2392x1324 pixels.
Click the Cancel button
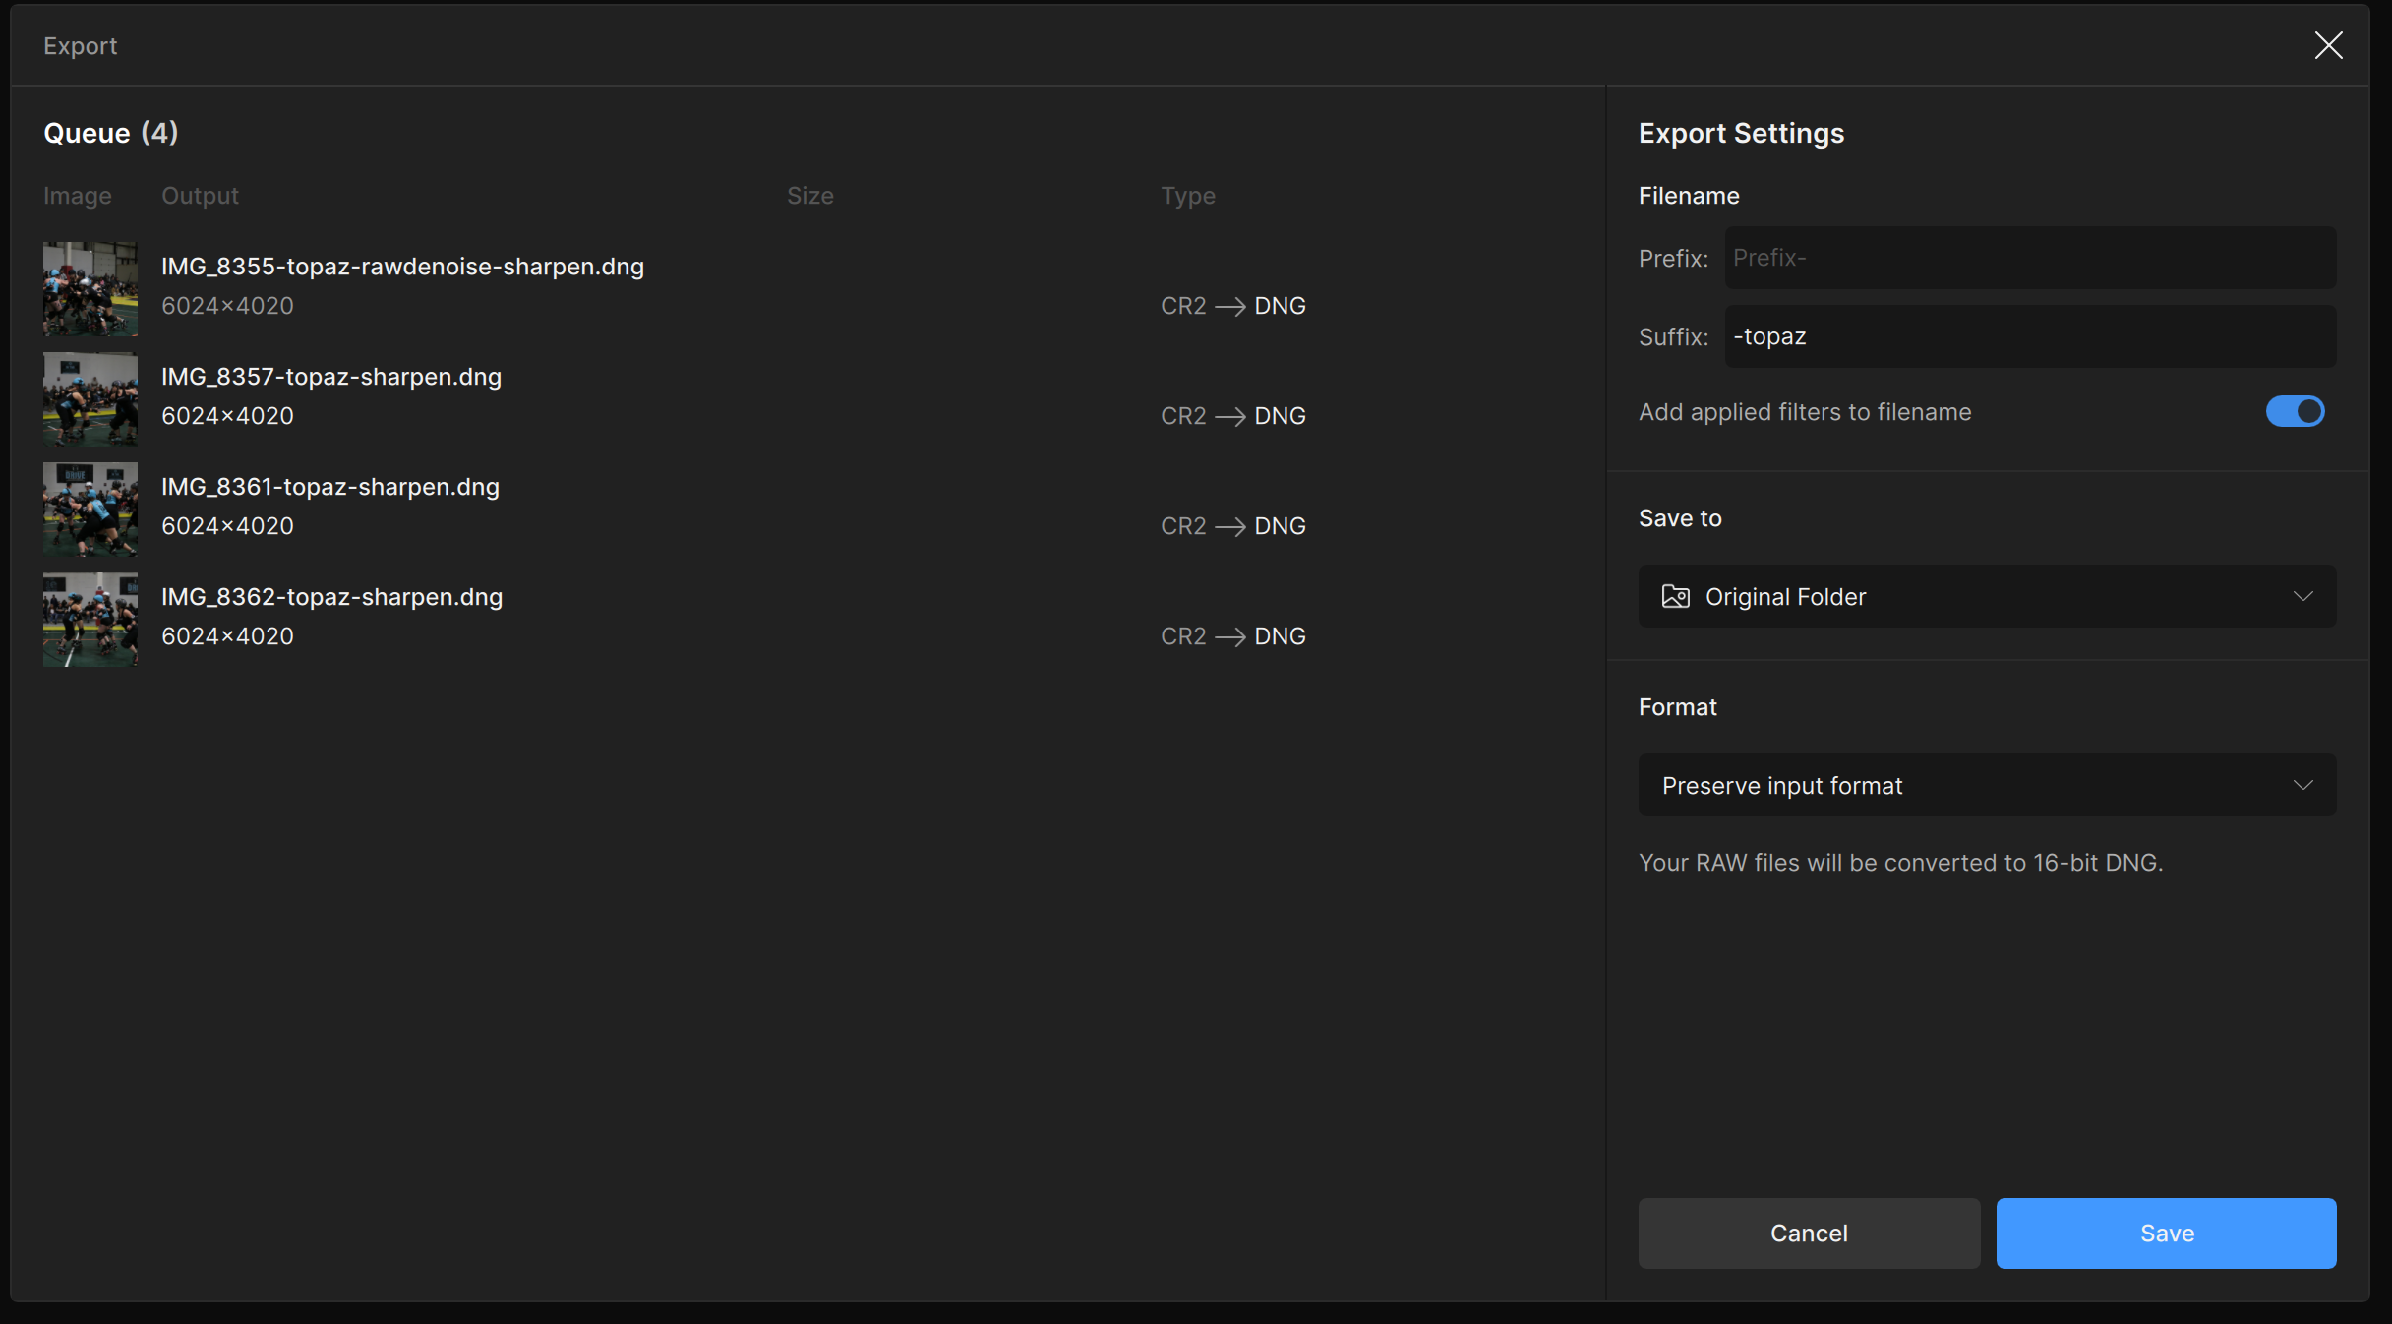(x=1809, y=1233)
